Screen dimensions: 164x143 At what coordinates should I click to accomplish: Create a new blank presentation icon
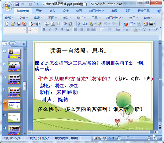pyautogui.click(x=7, y=24)
